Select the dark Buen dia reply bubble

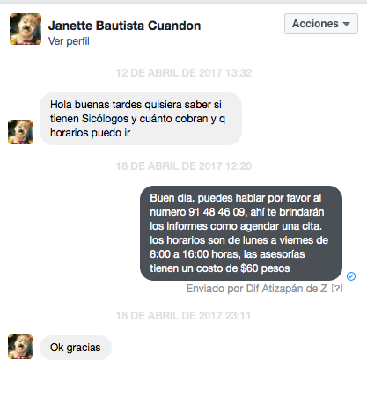pos(241,233)
